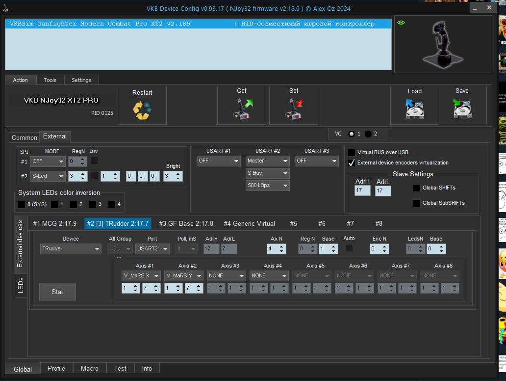Open Port dropdown showing USART2

pos(152,249)
